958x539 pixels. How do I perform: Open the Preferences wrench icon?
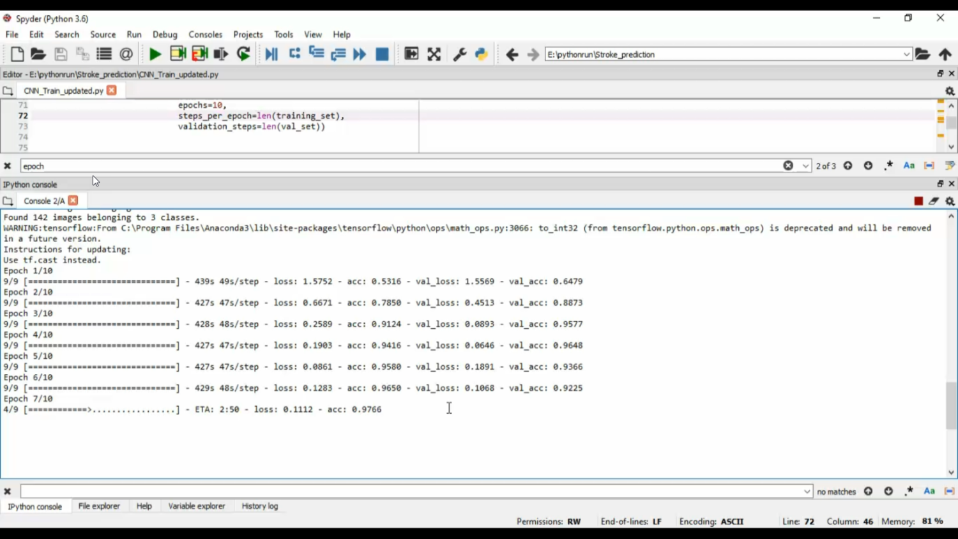459,54
